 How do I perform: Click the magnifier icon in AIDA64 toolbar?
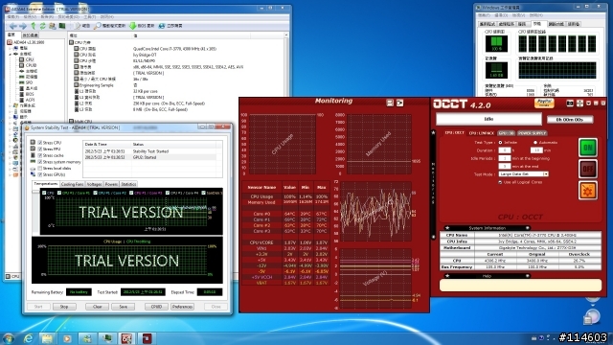[98, 26]
